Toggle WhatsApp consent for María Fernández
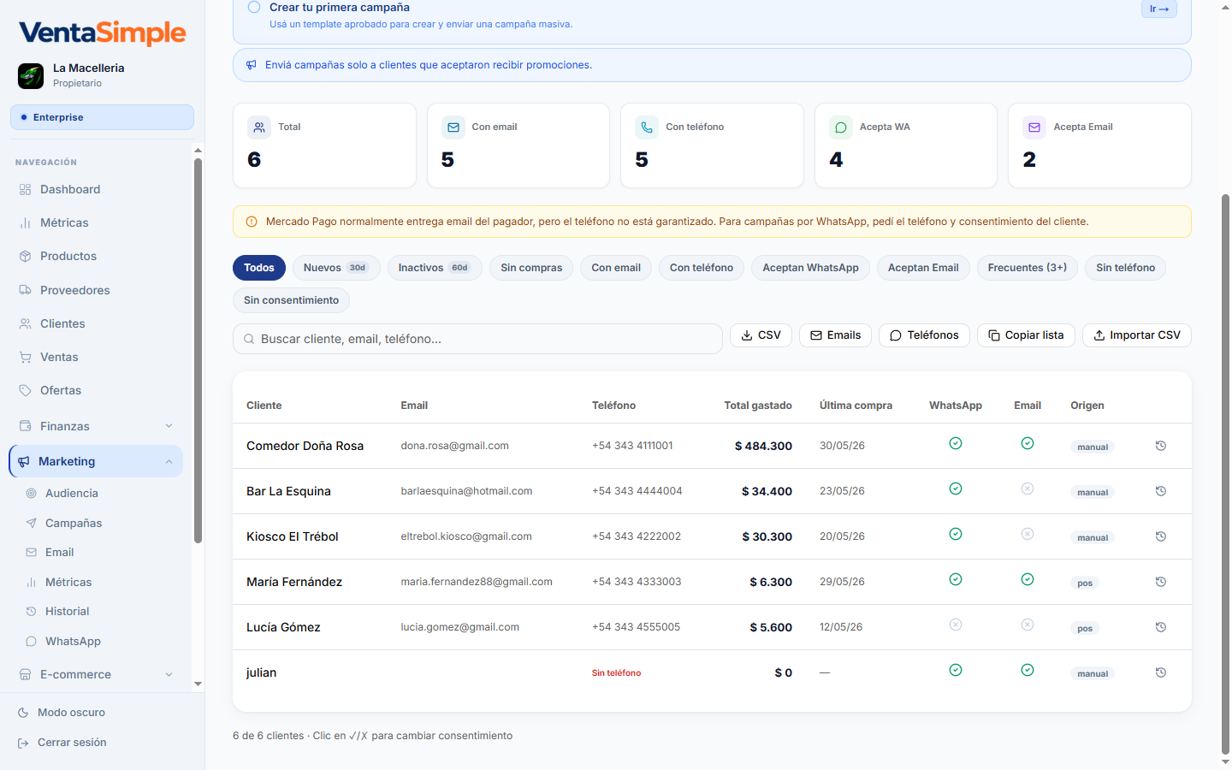 [956, 579]
